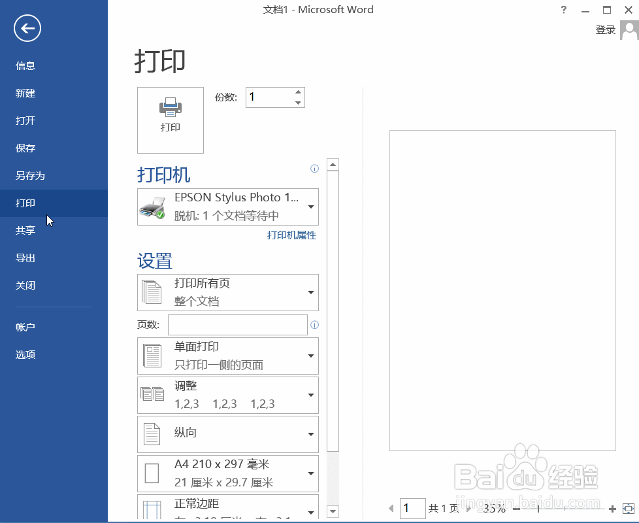Click the current page number field

point(412,509)
